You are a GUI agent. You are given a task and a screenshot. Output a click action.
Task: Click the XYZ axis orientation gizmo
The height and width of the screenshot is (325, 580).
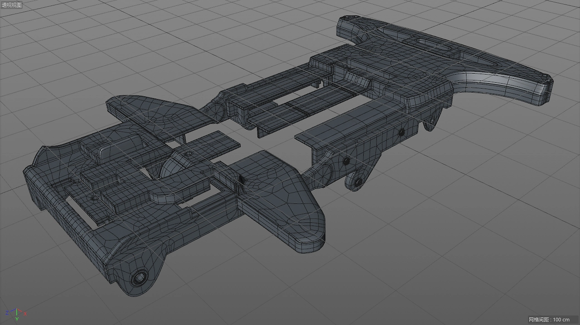point(16,314)
